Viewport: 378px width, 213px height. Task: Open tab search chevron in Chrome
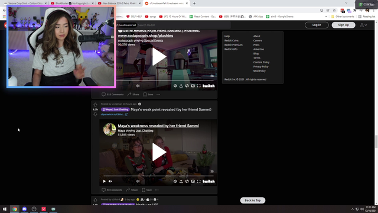point(346,3)
